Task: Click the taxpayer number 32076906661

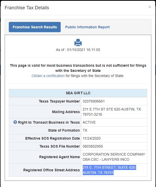Action: tap(93, 101)
